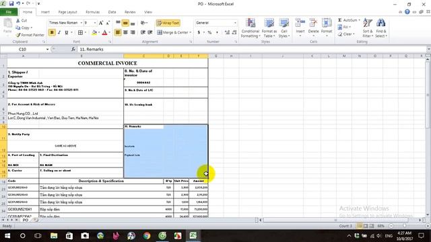Switch to the Review tab
The height and width of the screenshot is (242, 431).
(130, 12)
